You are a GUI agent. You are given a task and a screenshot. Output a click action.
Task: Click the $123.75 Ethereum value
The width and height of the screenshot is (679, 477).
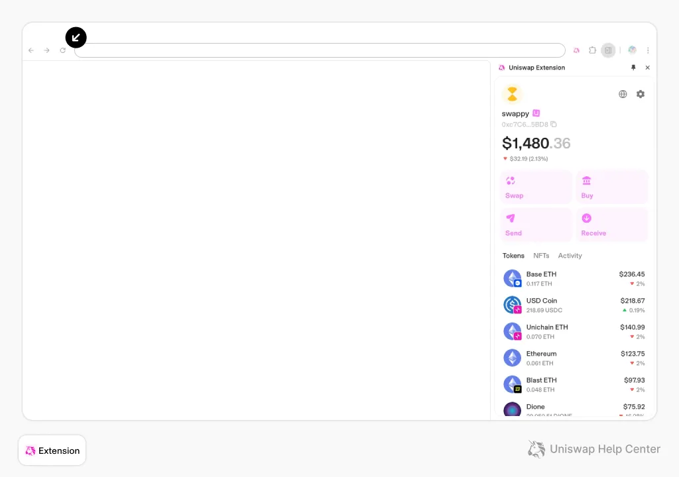[633, 354]
